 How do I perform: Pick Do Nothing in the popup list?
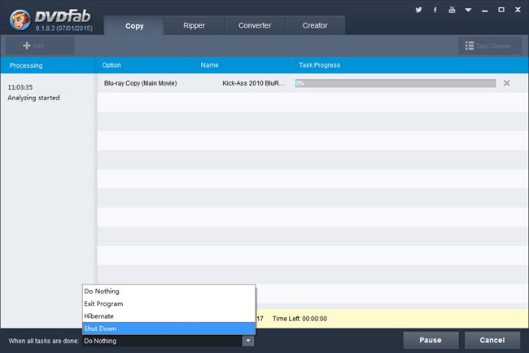168,291
